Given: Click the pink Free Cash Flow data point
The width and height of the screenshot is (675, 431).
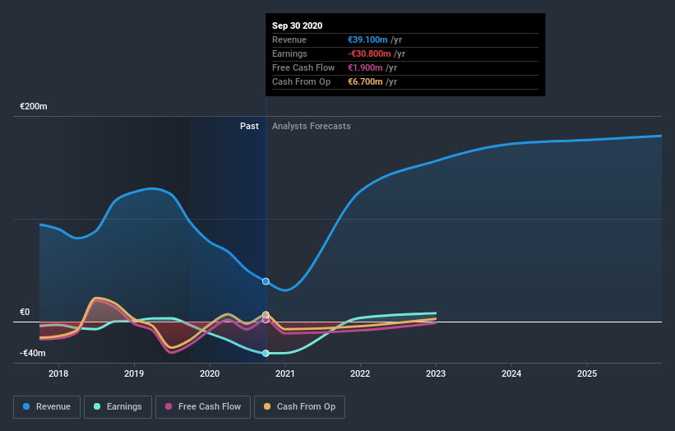Looking at the screenshot, I should point(266,320).
